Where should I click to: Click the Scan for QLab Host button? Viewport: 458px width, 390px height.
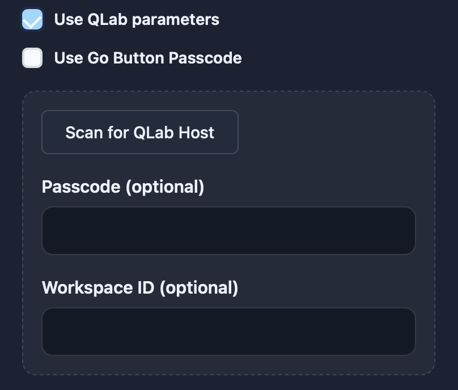click(x=140, y=133)
